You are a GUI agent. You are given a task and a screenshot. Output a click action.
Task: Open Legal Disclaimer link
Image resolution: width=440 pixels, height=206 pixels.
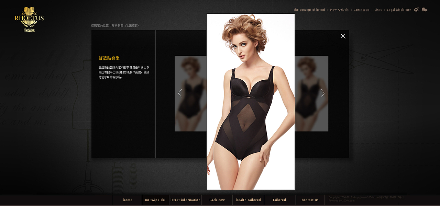[399, 10]
